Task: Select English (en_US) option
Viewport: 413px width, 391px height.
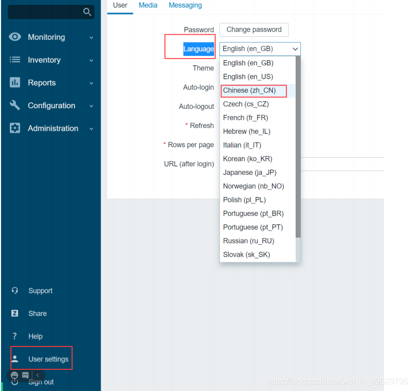Action: (x=257, y=77)
